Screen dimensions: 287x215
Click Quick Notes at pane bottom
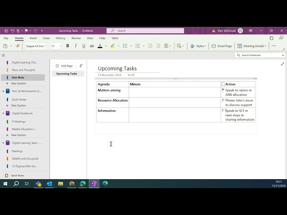[17, 176]
